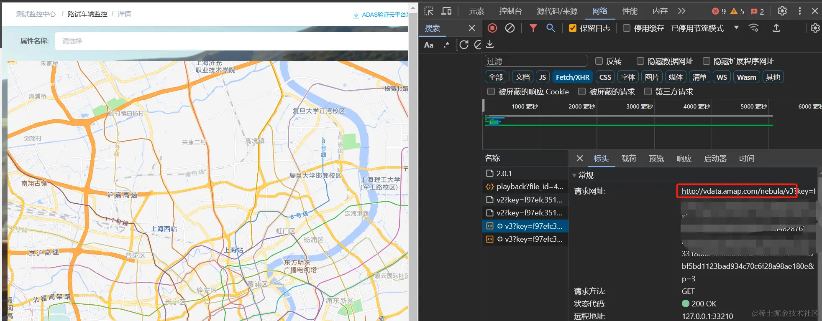Go to road test vehicle monitoring breadcrumb

click(x=87, y=14)
